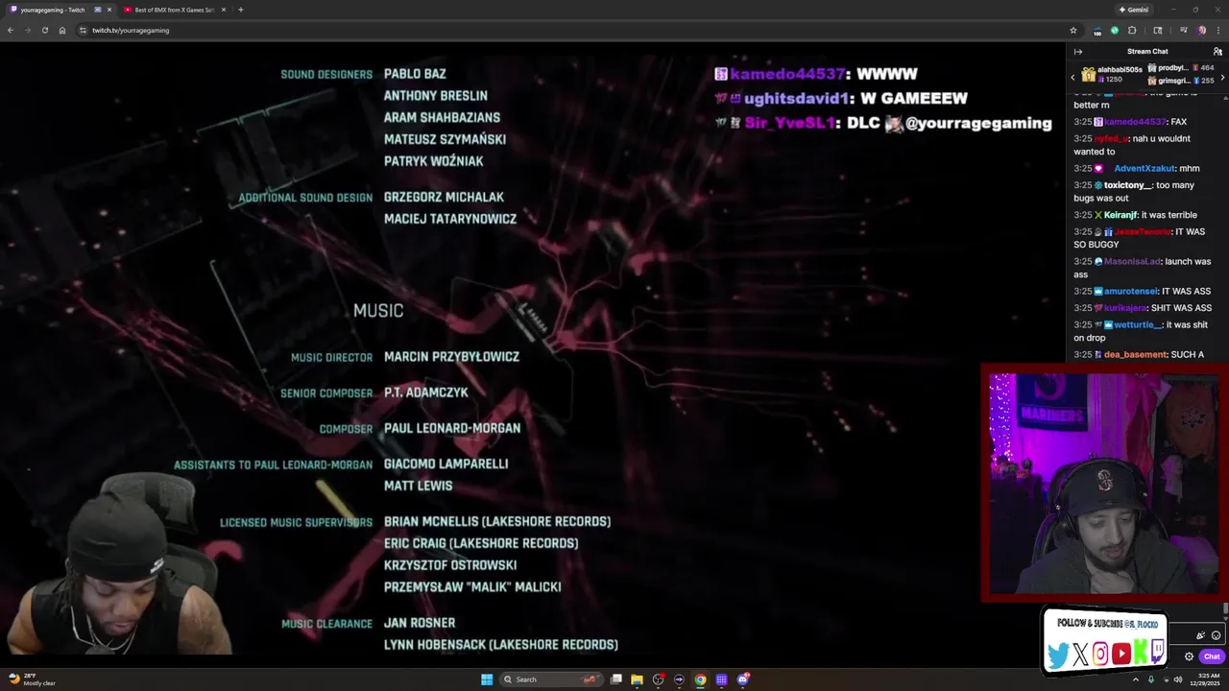
Task: Open a new browser tab
Action: [x=240, y=10]
